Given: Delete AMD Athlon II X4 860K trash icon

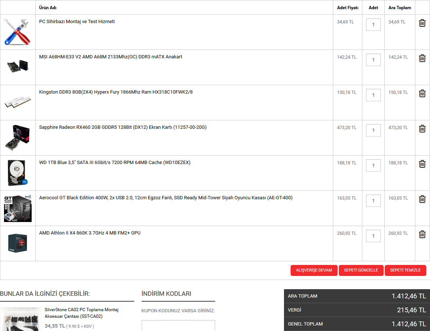Looking at the screenshot, I should (x=422, y=234).
